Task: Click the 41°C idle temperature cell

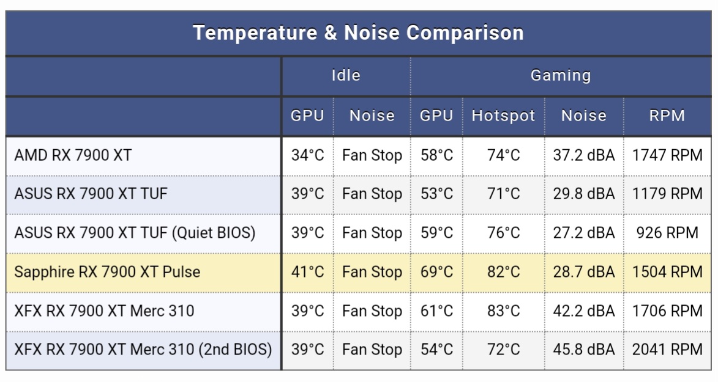Action: tap(307, 272)
